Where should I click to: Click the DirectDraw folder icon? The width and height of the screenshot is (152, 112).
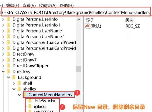[x=8, y=54]
